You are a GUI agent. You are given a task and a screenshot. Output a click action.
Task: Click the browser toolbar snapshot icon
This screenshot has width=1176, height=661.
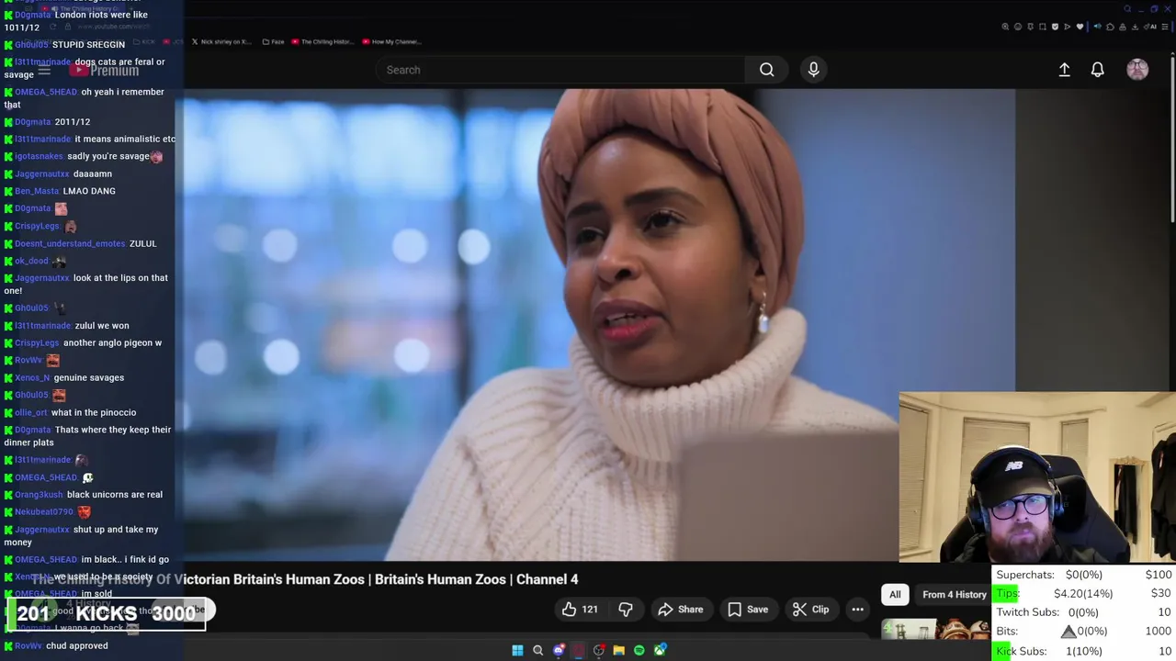point(1042,27)
